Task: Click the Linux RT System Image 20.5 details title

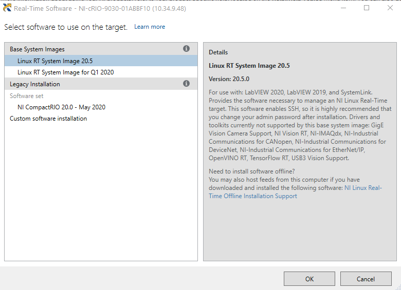Action: tap(249, 66)
